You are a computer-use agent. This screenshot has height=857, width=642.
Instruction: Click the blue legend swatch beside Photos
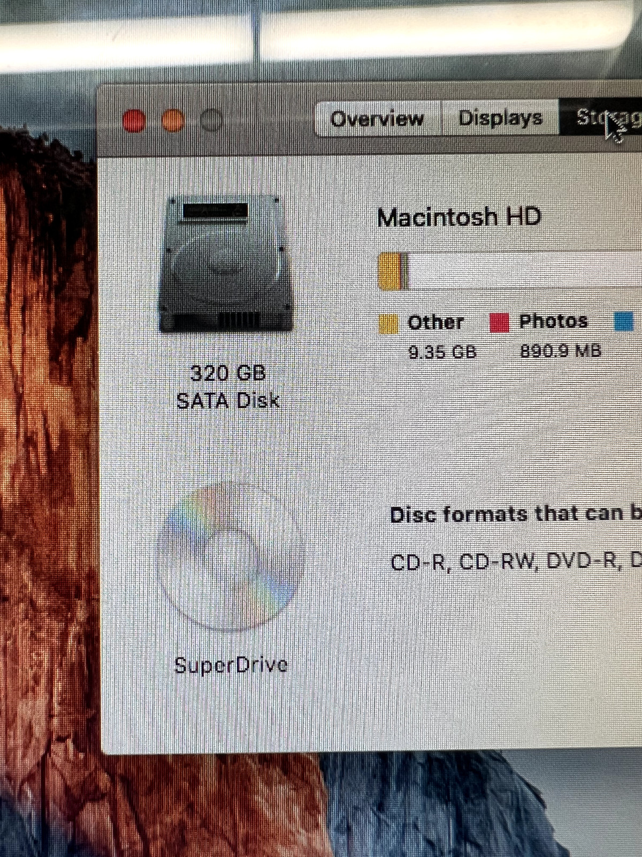pos(624,321)
